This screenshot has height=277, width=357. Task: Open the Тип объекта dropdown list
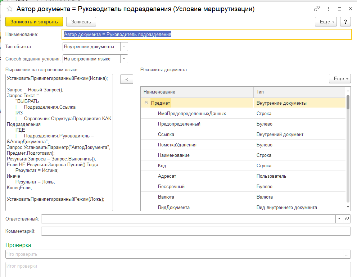[x=124, y=46]
